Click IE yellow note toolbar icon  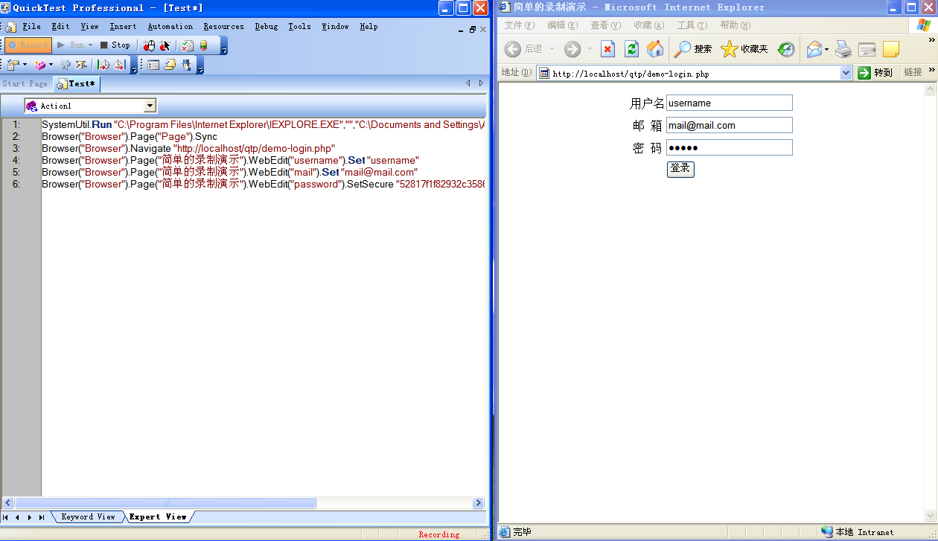pos(890,49)
